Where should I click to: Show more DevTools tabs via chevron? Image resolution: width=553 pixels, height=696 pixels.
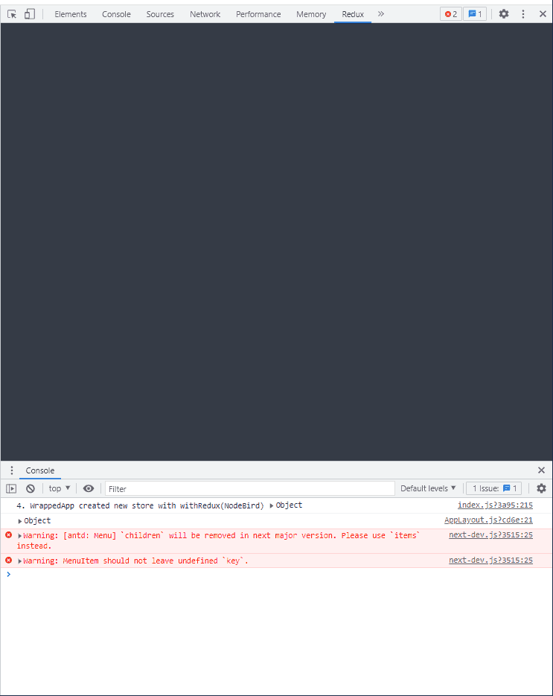tap(381, 14)
